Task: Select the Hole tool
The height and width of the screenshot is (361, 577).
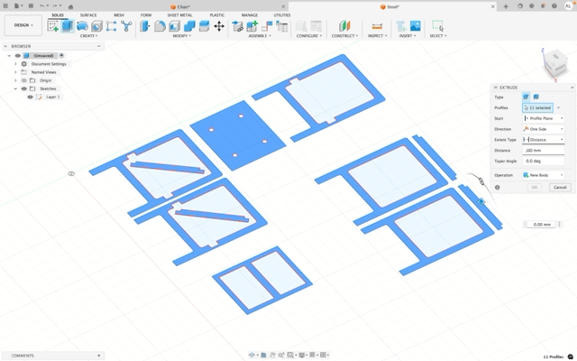Action: click(x=96, y=26)
